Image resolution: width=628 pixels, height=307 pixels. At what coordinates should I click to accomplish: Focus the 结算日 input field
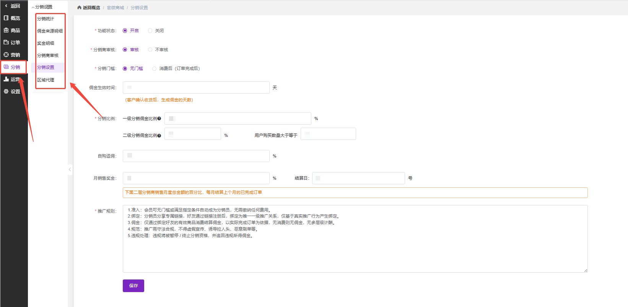click(x=358, y=178)
